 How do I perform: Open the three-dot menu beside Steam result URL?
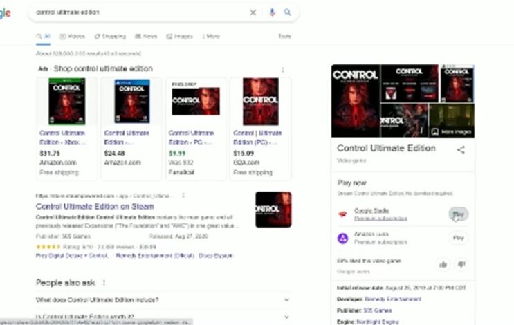coord(183,196)
